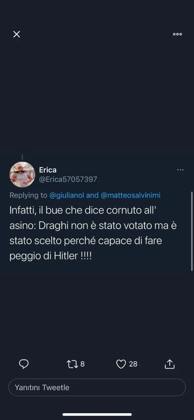
Task: Click the vertical scrollbar beside the tweet
Action: (x=192, y=231)
